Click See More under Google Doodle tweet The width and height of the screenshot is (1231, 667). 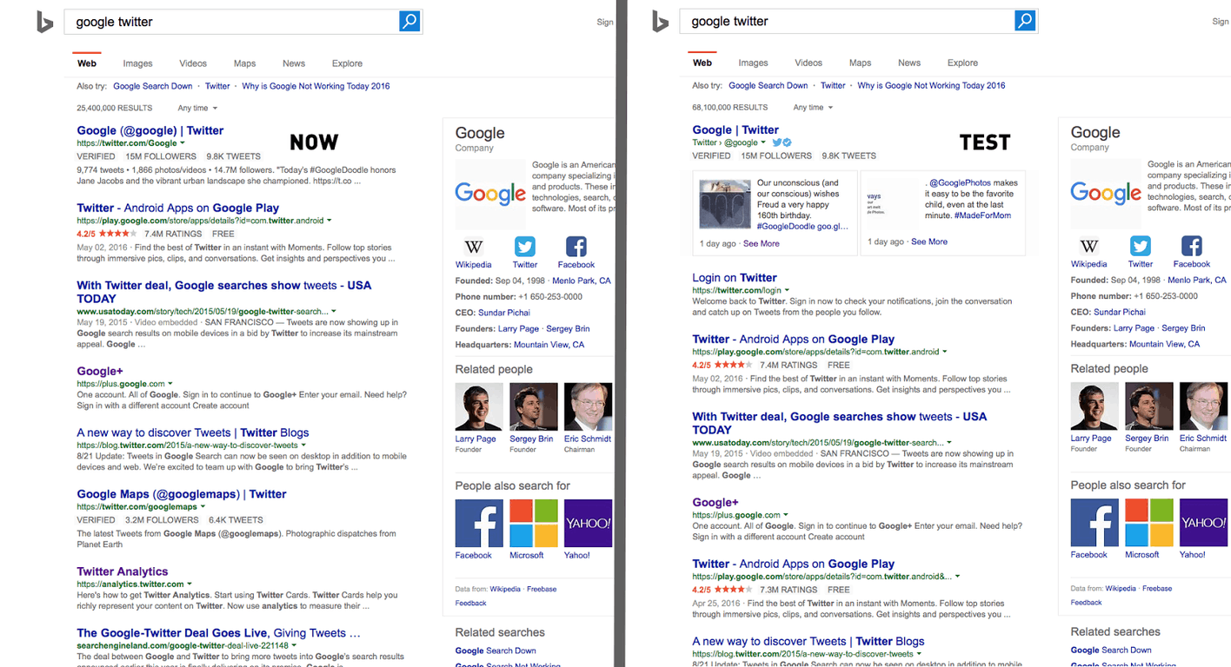click(x=762, y=244)
